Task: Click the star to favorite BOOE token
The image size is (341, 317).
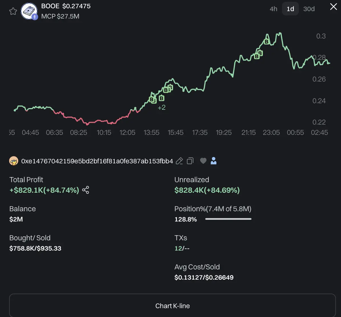Action: click(13, 11)
